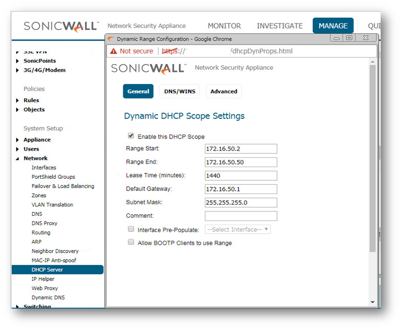Check Allow BOOTP Clients to use Range
402x330 pixels.
tap(131, 242)
